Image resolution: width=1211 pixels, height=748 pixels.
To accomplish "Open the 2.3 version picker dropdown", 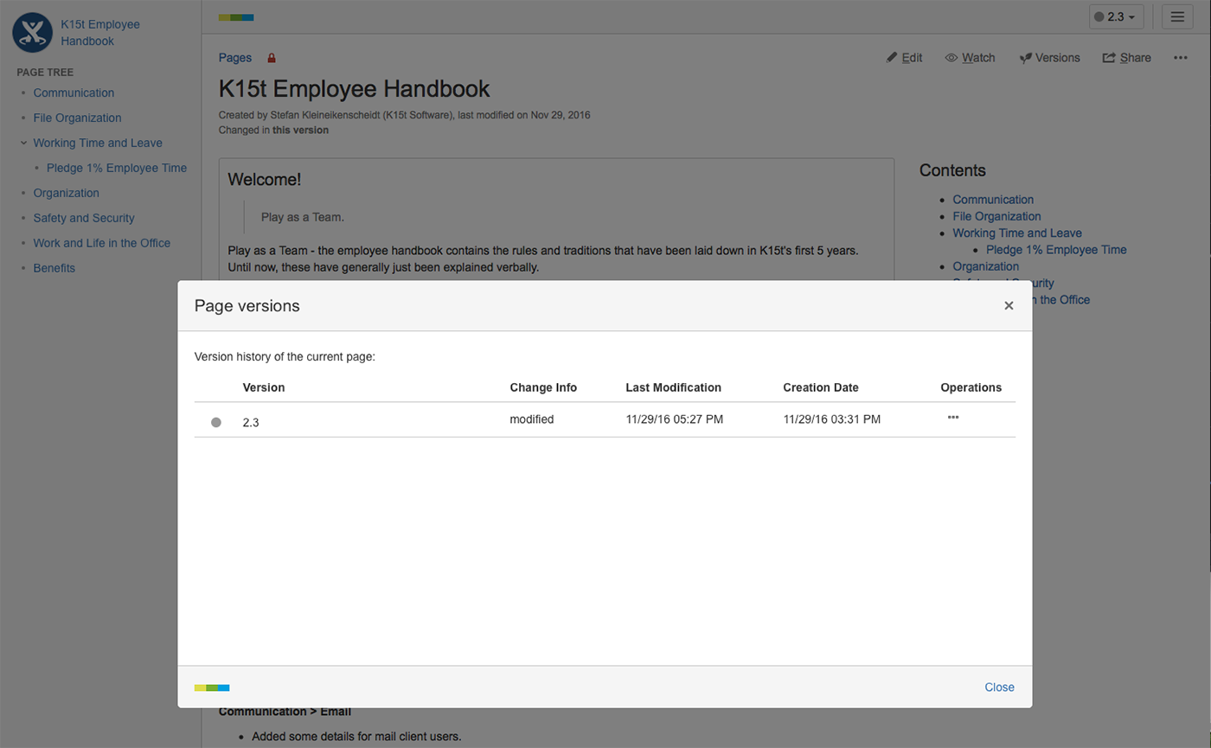I will (x=1116, y=16).
